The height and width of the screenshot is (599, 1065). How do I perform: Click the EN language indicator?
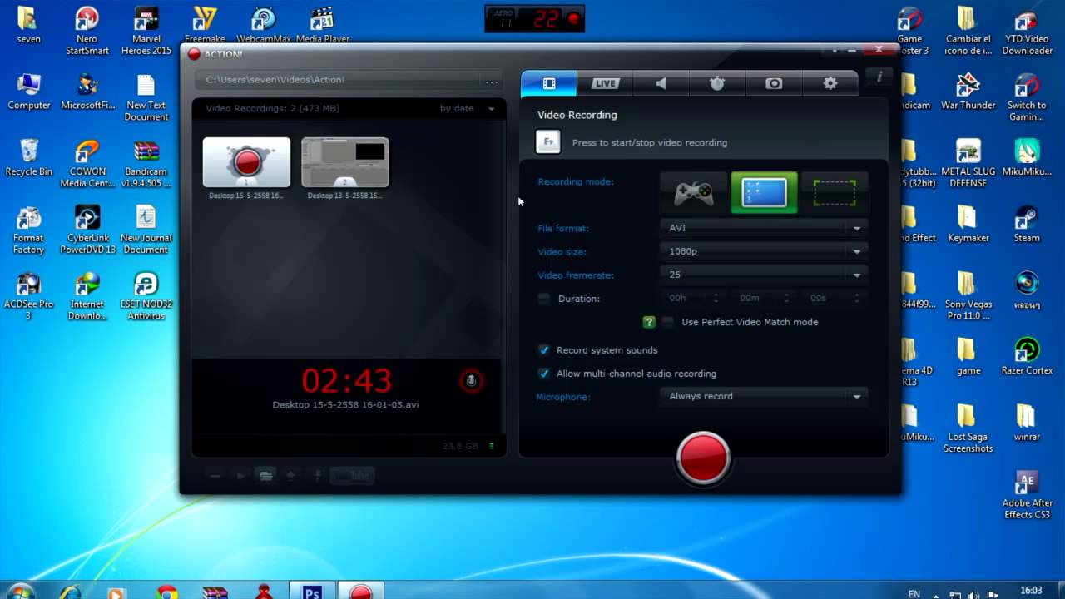[x=914, y=594]
